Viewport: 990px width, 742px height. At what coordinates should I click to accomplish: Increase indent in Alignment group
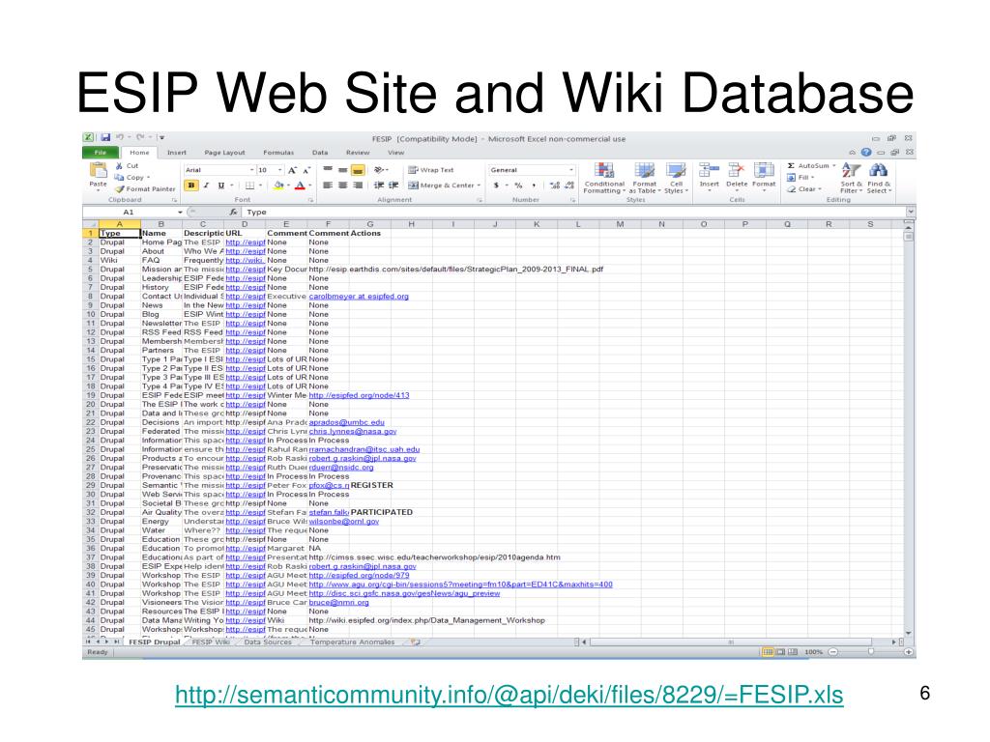pyautogui.click(x=393, y=185)
